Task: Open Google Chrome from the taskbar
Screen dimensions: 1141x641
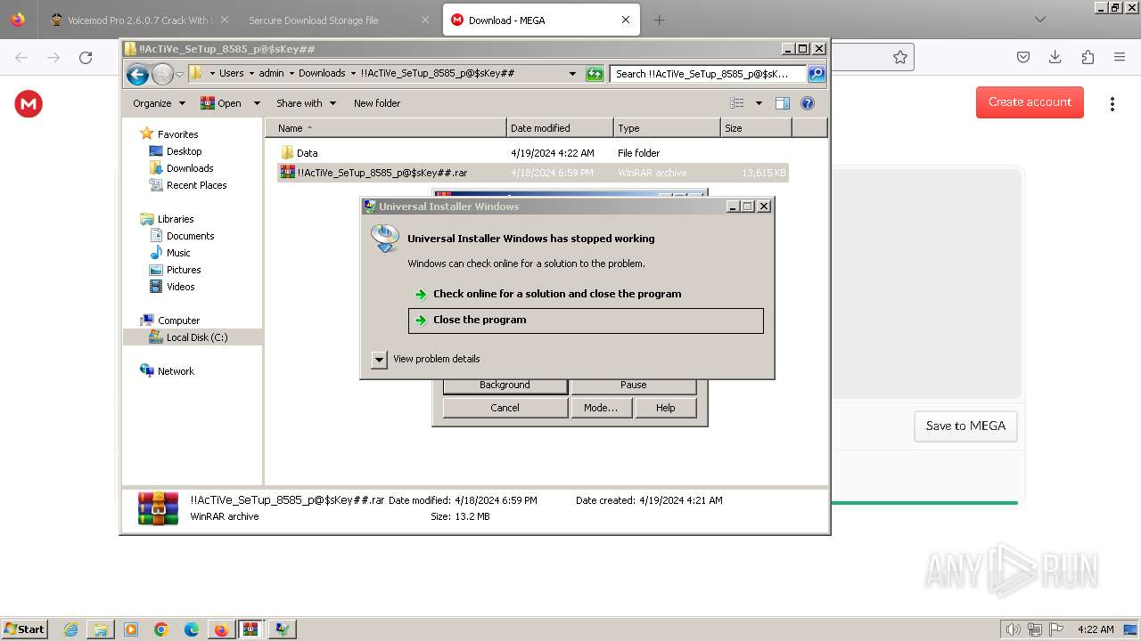Action: tap(161, 629)
